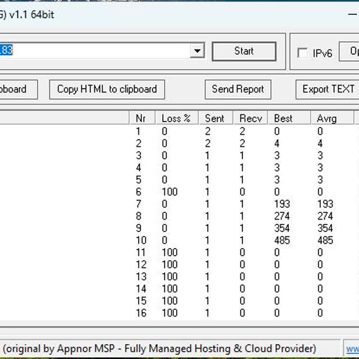The width and height of the screenshot is (359, 359).
Task: Click the Loss value 100 for hop 16
Action: 170,313
